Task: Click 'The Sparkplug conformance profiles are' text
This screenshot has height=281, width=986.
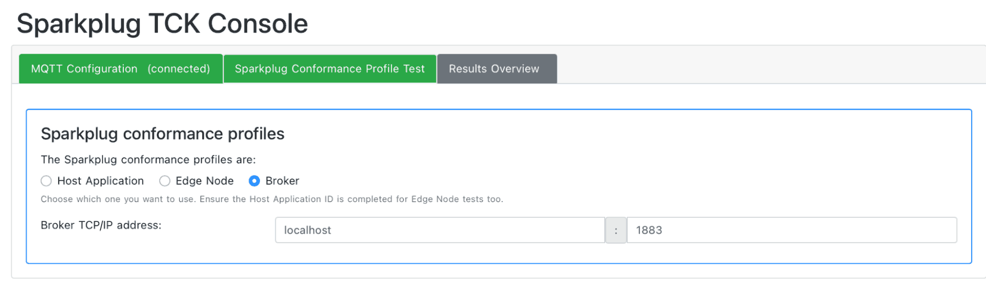Action: tap(148, 160)
